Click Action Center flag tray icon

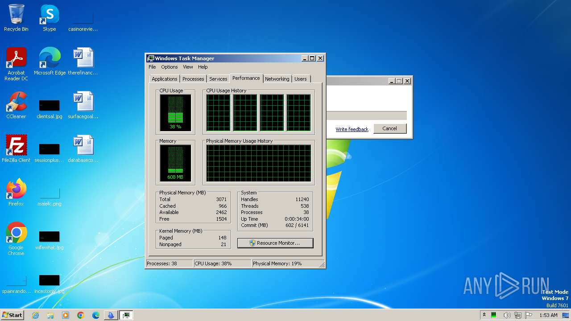pos(529,315)
